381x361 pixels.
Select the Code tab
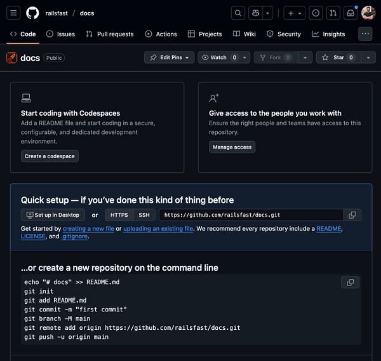23,34
